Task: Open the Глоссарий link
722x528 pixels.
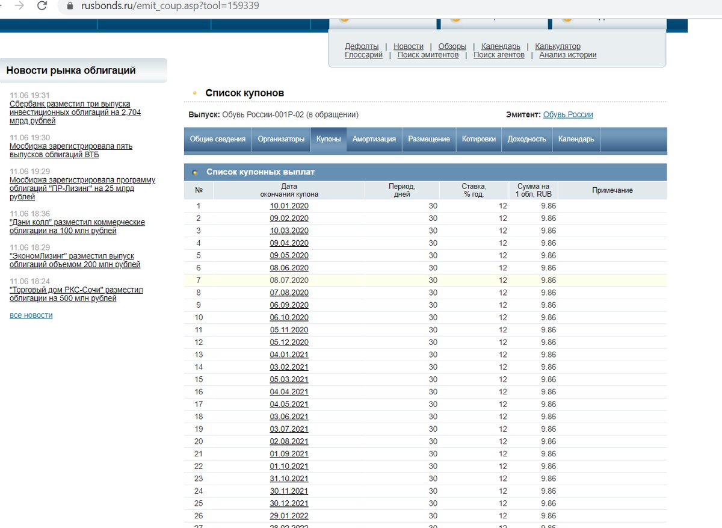Action: pyautogui.click(x=363, y=55)
